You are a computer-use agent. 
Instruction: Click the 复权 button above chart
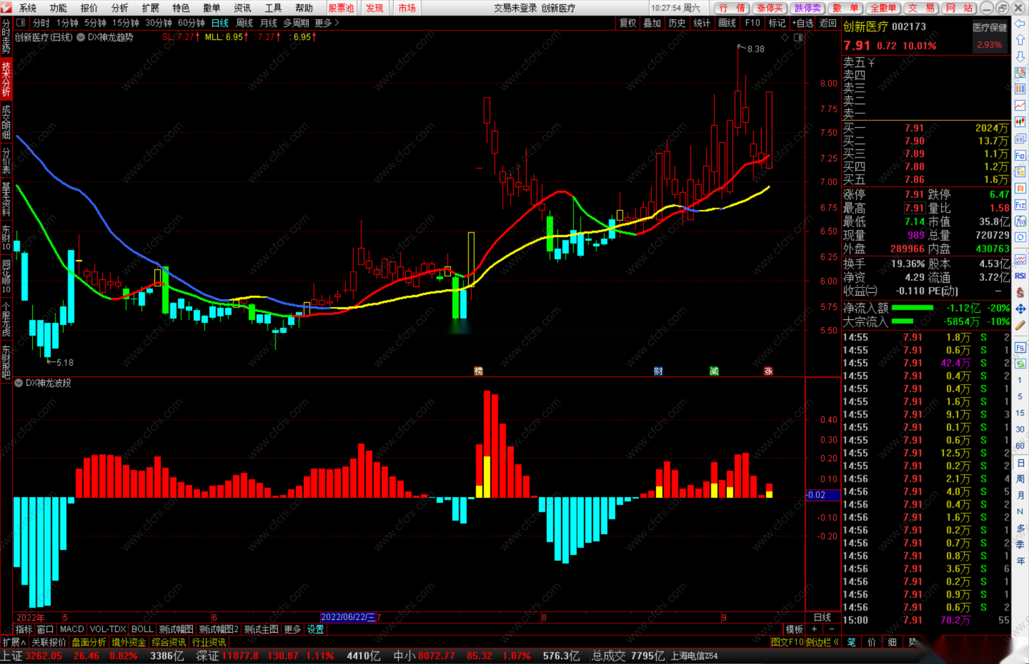pyautogui.click(x=628, y=23)
